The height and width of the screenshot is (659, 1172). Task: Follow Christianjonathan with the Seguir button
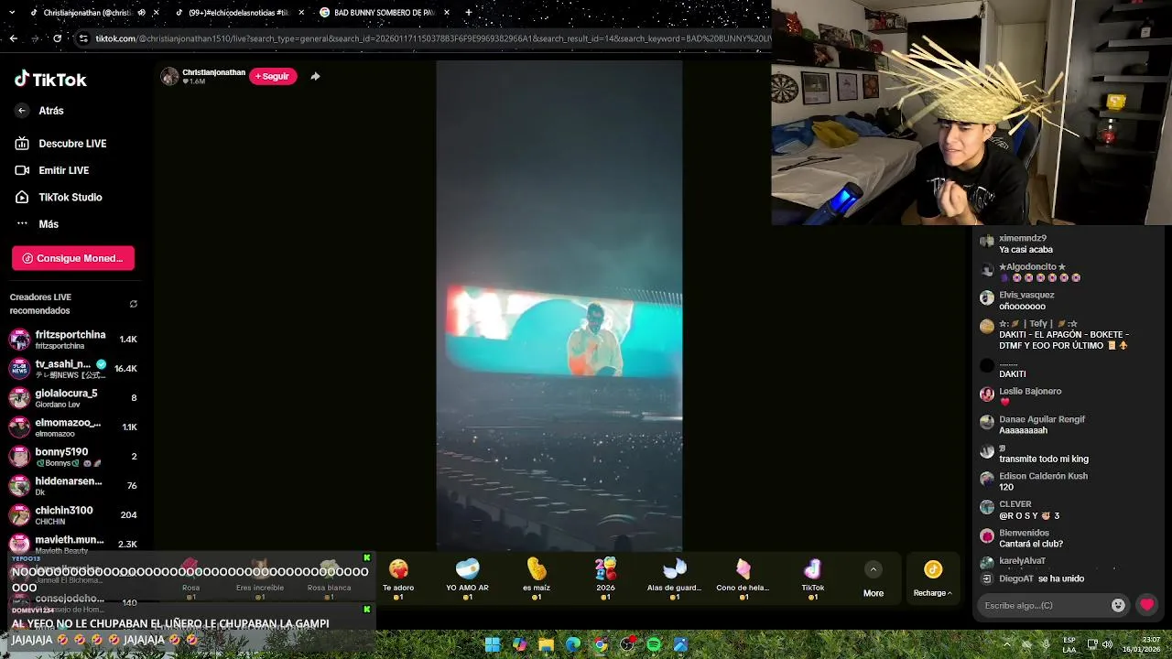click(x=273, y=76)
